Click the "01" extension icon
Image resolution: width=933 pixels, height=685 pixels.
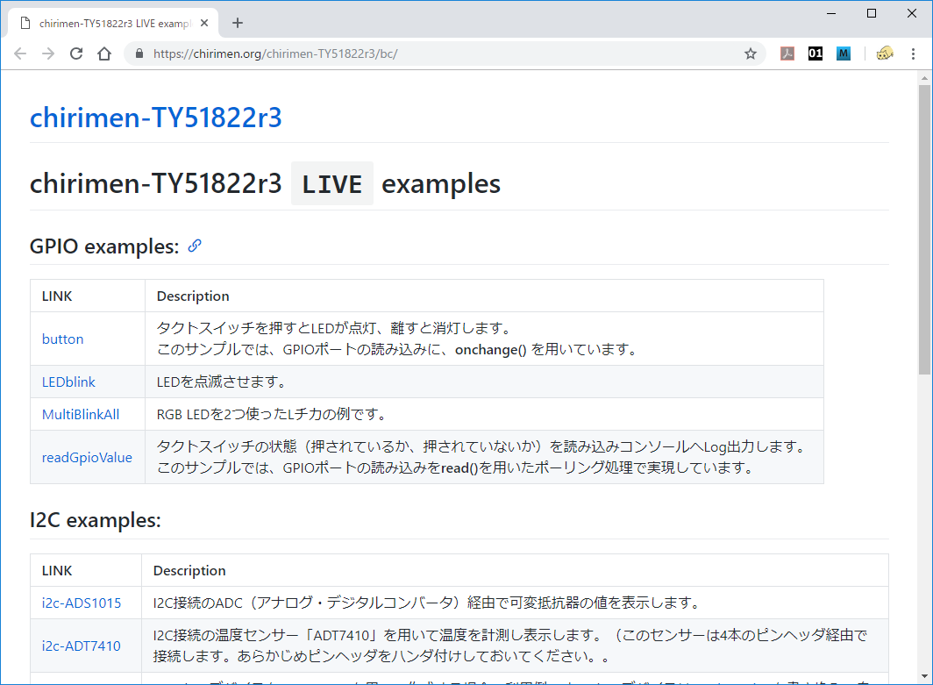point(815,54)
